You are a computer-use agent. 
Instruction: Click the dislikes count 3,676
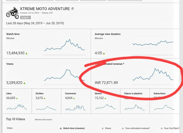tap(39, 98)
